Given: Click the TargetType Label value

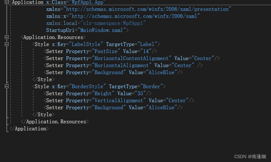Looking at the screenshot, I should point(147,44).
